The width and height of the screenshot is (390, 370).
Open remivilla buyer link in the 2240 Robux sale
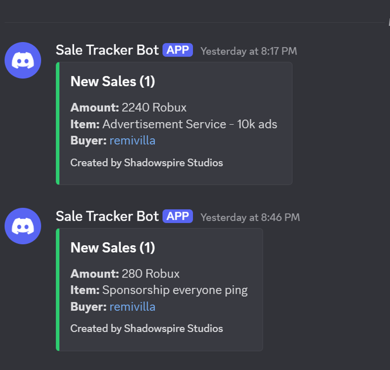[x=132, y=141]
